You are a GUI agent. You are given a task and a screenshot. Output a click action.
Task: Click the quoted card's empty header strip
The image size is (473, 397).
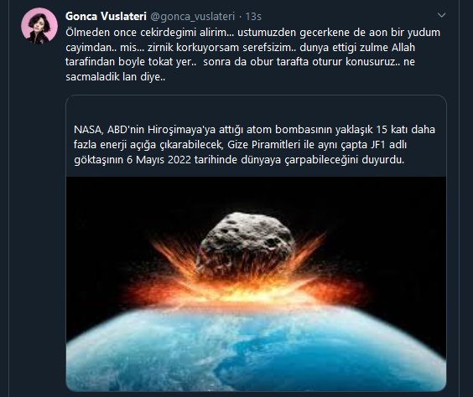[x=256, y=108]
